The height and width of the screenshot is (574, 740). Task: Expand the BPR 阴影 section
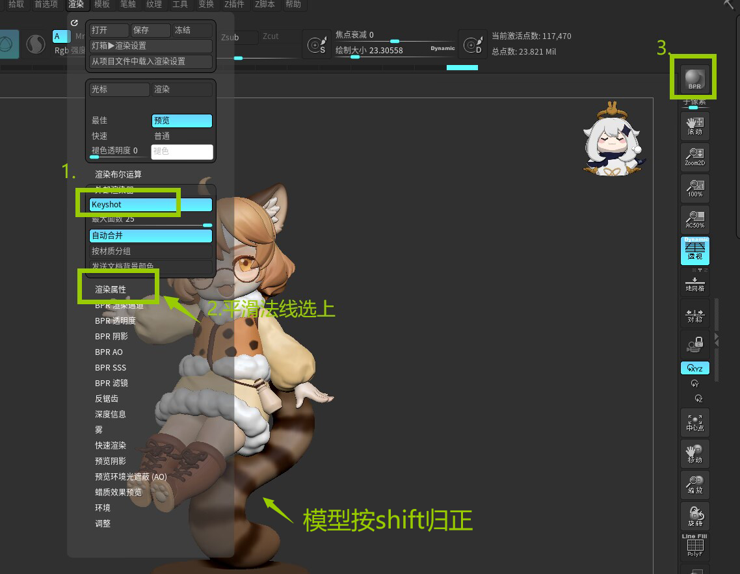(x=111, y=336)
